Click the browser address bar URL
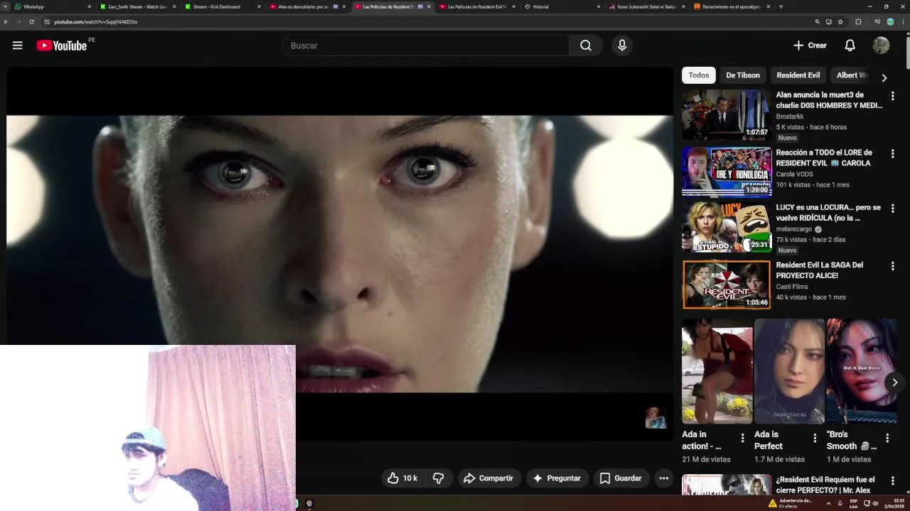 pyautogui.click(x=95, y=22)
